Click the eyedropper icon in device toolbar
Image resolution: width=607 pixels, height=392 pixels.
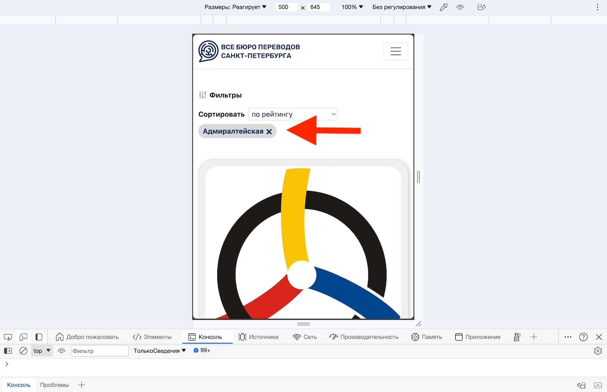[x=444, y=7]
